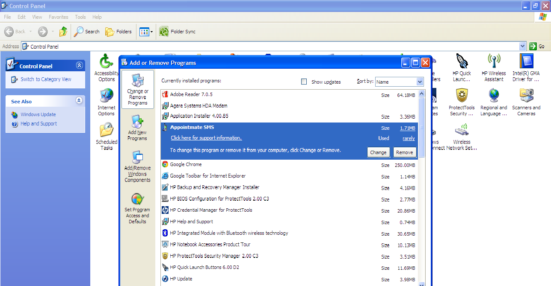Click the Up folder toolbar icon
This screenshot has width=551, height=286.
(x=63, y=32)
